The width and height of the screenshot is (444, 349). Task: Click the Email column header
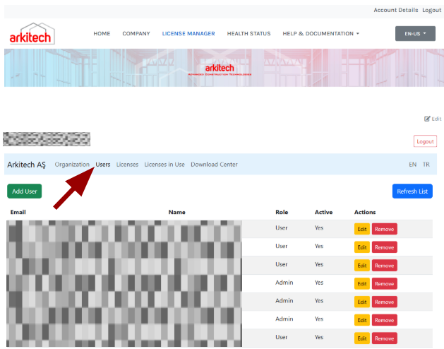(x=18, y=212)
